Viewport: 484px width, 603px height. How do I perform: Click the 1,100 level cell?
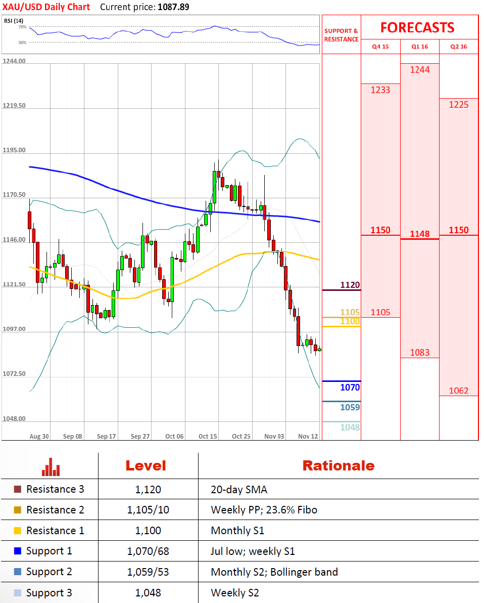pyautogui.click(x=148, y=531)
